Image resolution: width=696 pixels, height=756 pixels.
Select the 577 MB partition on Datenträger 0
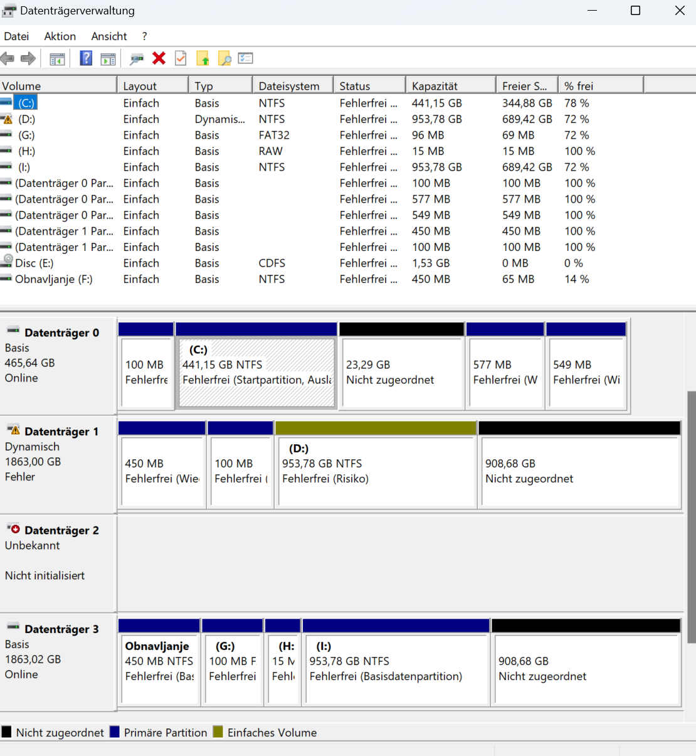[505, 366]
